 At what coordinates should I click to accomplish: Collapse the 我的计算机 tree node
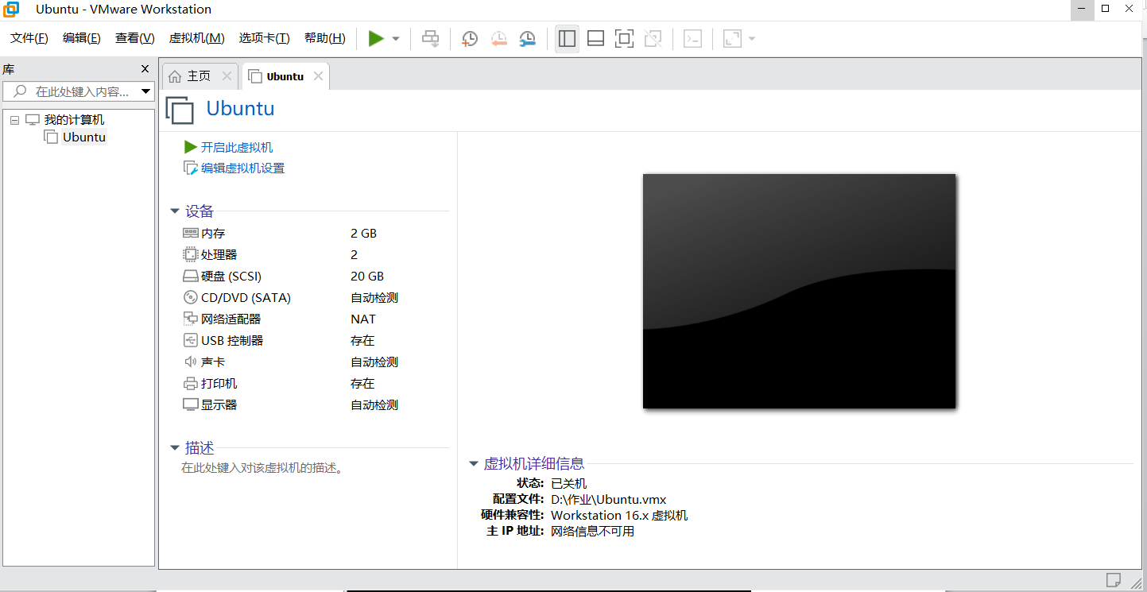click(14, 120)
